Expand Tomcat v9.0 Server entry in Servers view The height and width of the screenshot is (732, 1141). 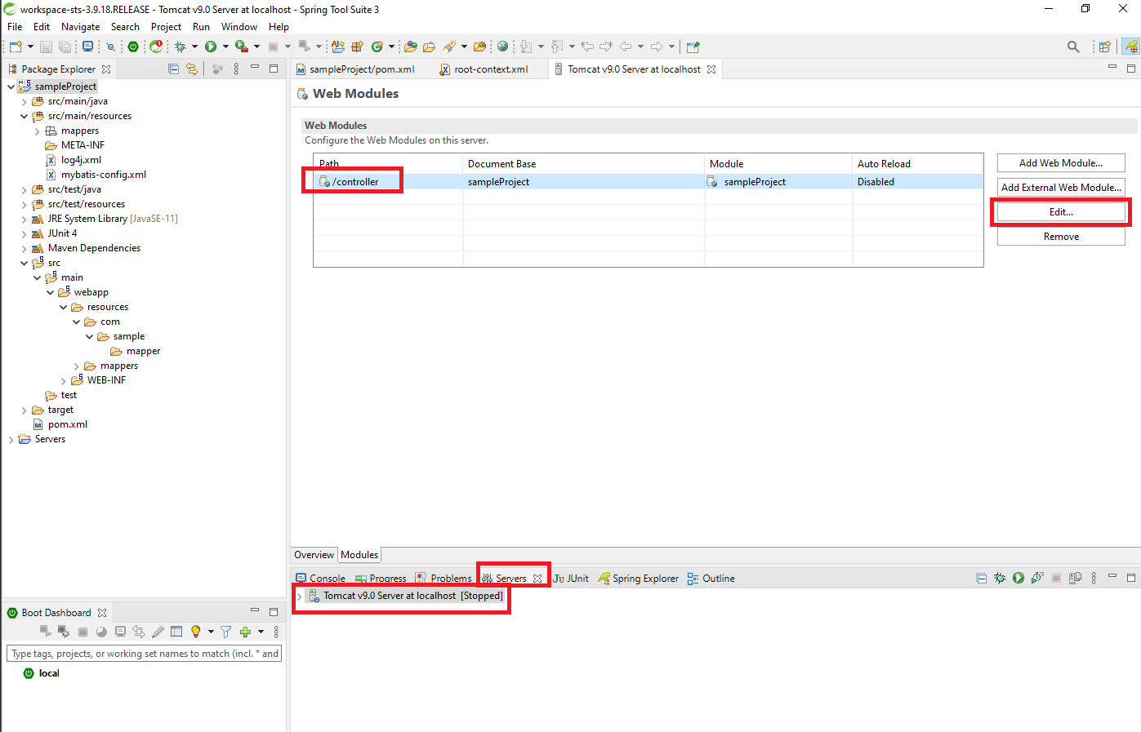point(300,596)
